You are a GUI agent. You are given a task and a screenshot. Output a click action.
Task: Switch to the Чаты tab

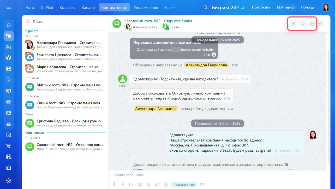click(30, 8)
